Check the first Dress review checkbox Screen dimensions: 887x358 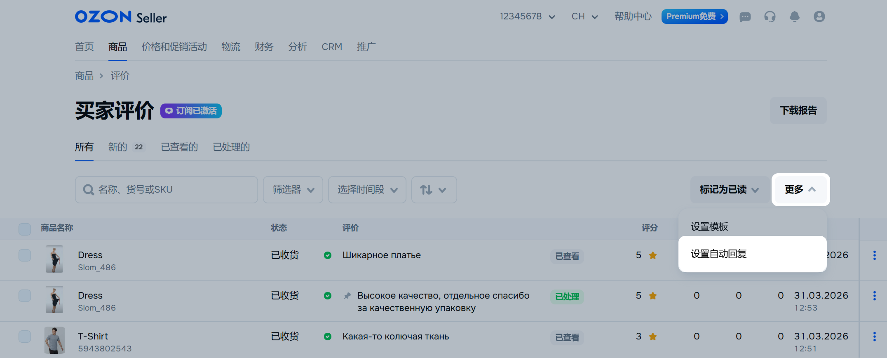(25, 255)
